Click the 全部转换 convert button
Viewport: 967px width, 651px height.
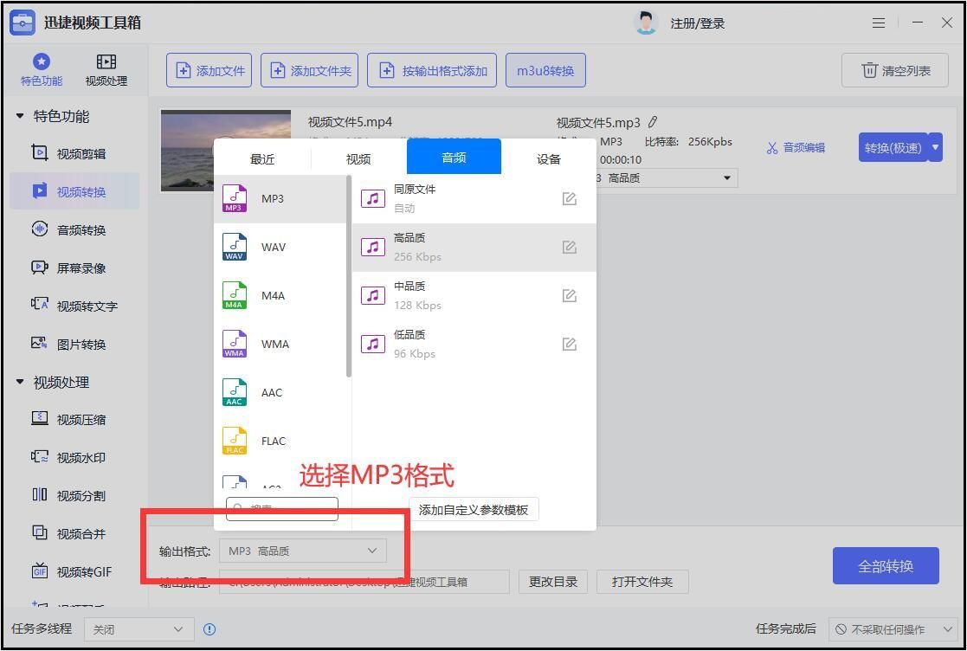point(886,565)
